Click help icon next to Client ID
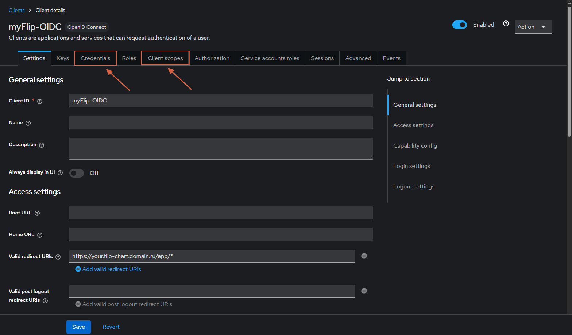 point(40,101)
